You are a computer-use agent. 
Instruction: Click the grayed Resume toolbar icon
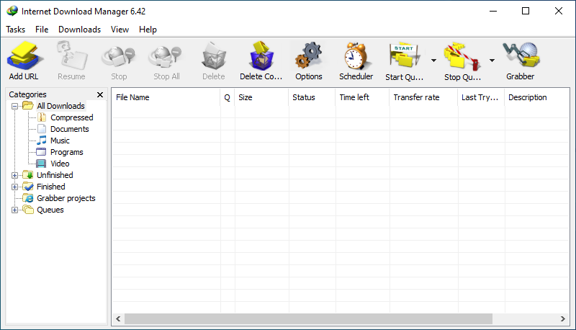pos(72,55)
